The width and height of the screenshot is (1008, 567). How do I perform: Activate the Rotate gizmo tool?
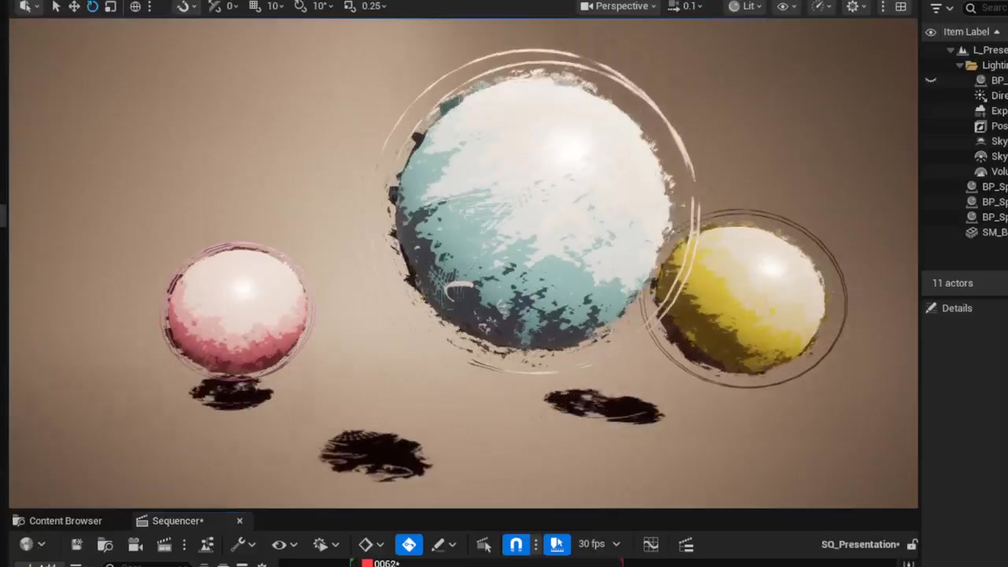point(92,6)
